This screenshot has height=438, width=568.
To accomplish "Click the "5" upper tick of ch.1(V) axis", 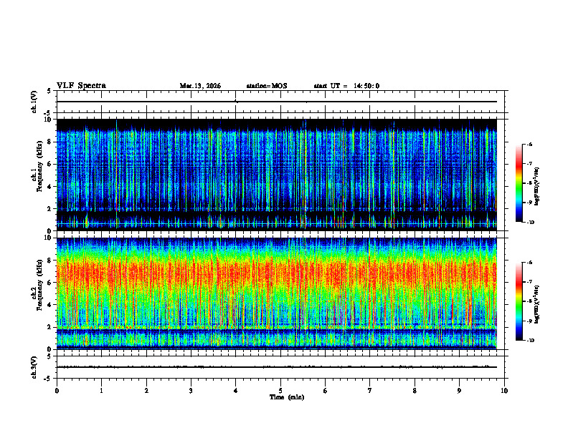I will coord(49,91).
